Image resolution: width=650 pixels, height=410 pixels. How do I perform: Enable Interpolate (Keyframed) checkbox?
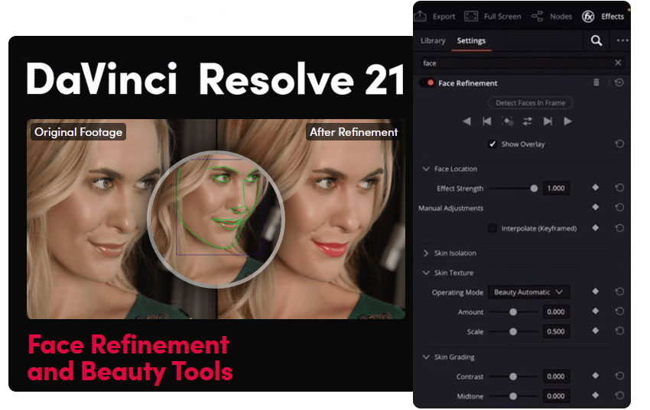pyautogui.click(x=492, y=228)
